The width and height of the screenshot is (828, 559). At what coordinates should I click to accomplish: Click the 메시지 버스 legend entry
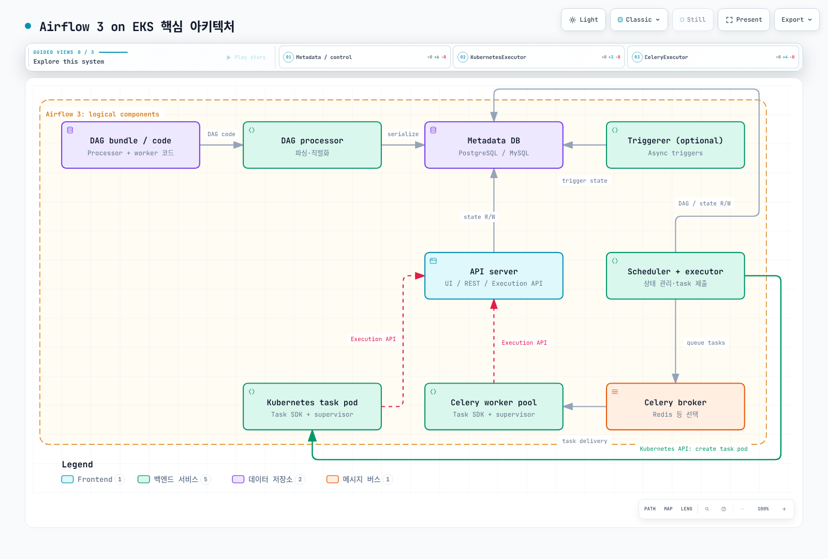pyautogui.click(x=360, y=479)
